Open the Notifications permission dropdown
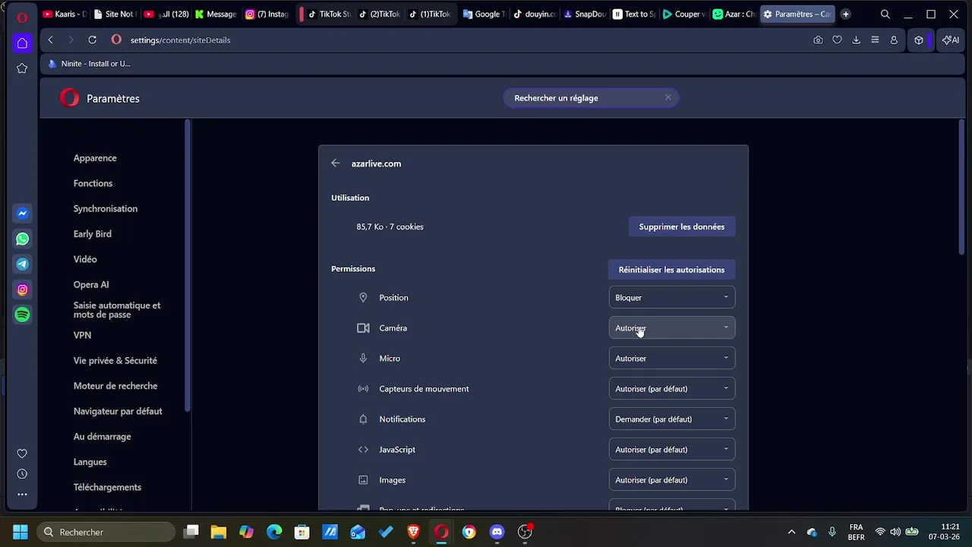Image resolution: width=972 pixels, height=547 pixels. pos(672,419)
